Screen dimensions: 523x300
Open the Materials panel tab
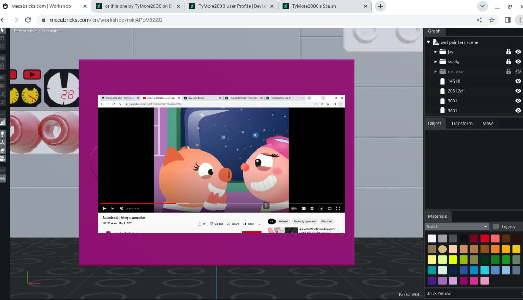pyautogui.click(x=437, y=216)
